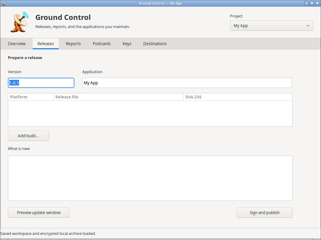Sort by the Release file column header

[x=118, y=97]
